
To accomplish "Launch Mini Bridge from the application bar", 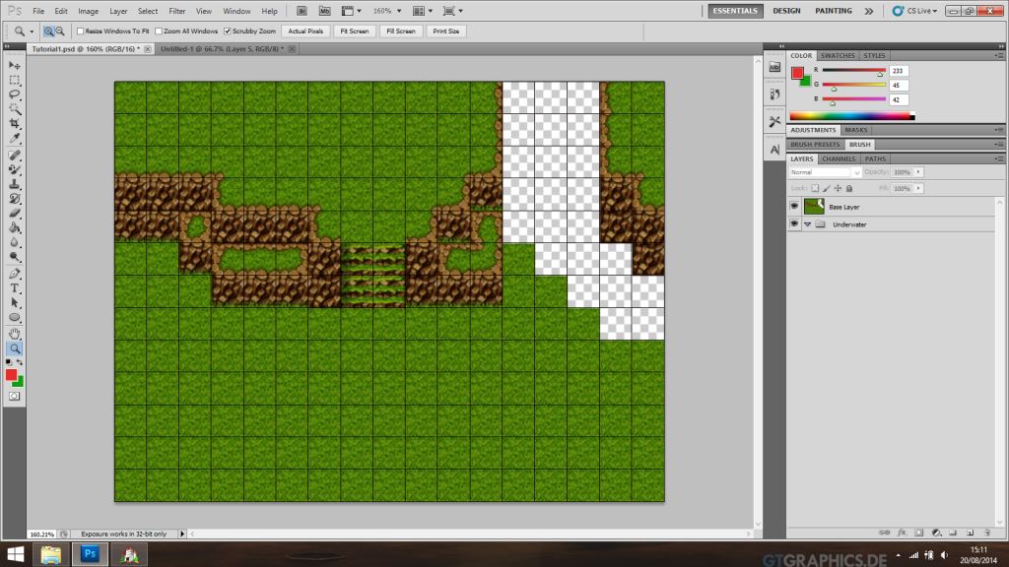I will 325,11.
